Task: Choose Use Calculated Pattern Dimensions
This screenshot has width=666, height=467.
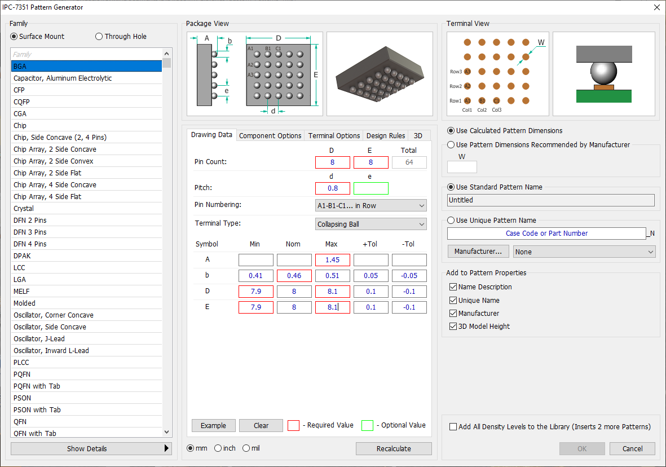Action: [451, 131]
